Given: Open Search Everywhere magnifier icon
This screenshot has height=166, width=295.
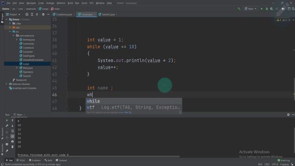Looking at the screenshot, I should click(293, 9).
